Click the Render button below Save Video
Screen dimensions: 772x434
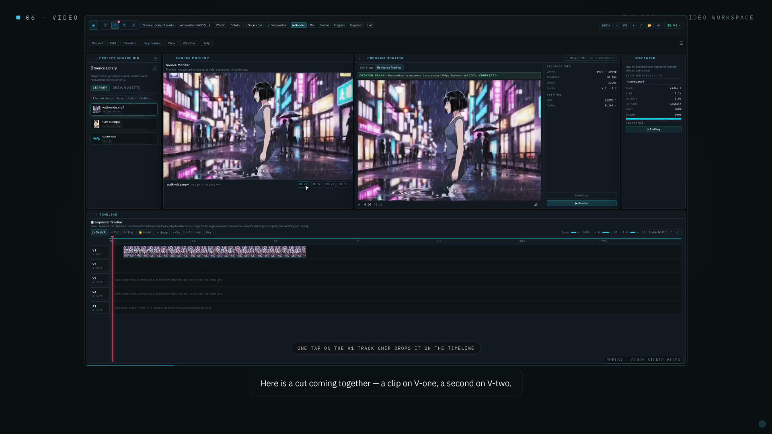point(581,203)
